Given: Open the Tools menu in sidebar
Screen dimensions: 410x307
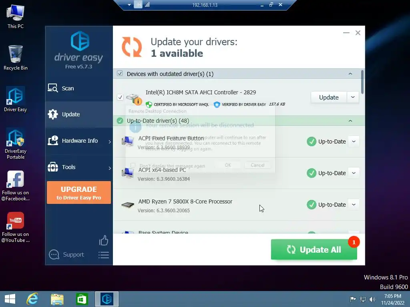Looking at the screenshot, I should 79,167.
